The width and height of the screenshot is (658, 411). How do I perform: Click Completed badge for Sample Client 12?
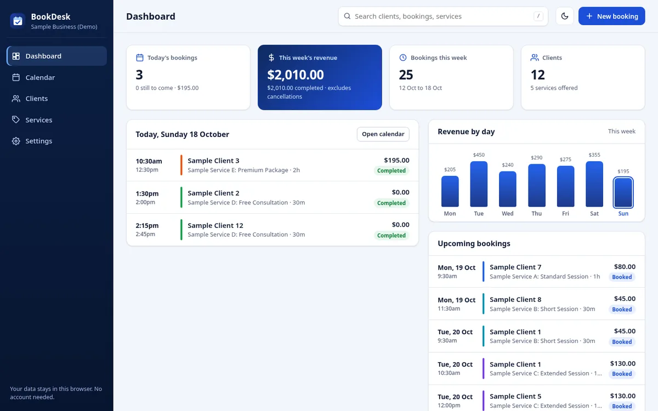pos(392,236)
